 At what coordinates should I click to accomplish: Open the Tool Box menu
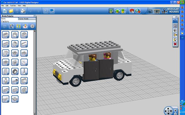coord(13,6)
